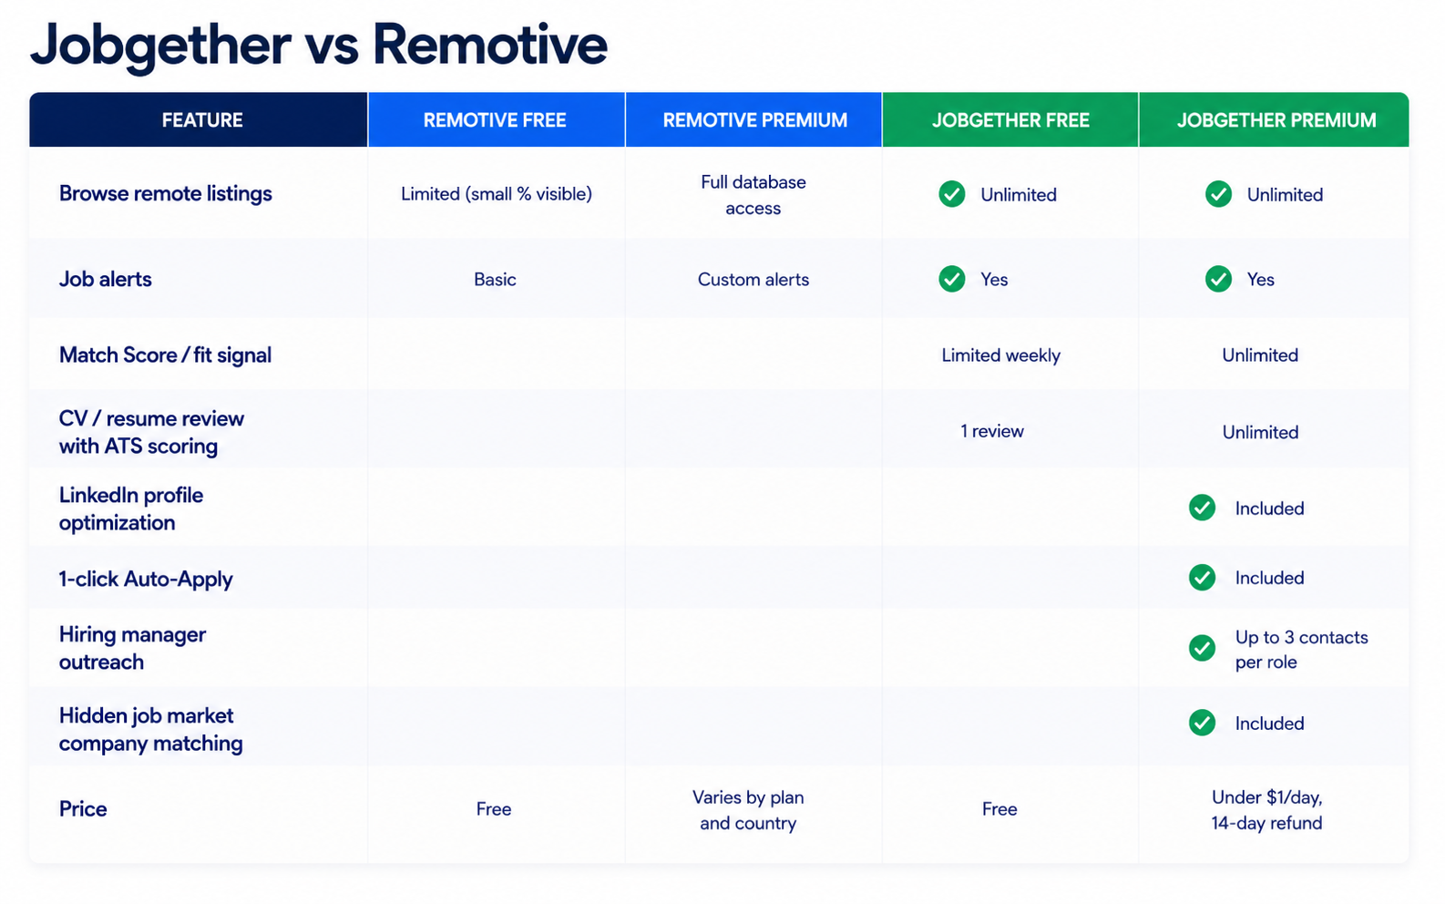
Task: Click the Custom alerts cell
Action: (753, 279)
